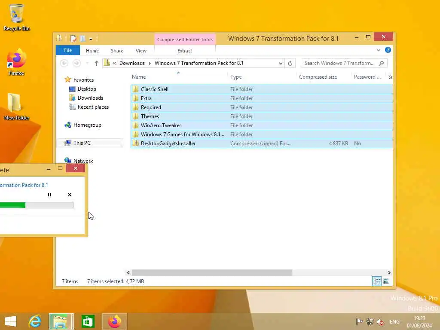Click the green copy progress bar
The image size is (440, 330).
click(37, 205)
